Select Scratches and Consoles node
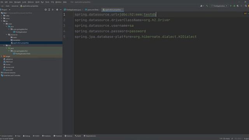Viewport: 249px width, 140px height. (x=11, y=75)
